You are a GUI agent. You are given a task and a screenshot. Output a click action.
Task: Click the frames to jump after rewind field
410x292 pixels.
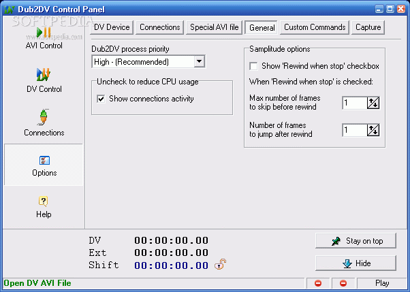pos(354,130)
